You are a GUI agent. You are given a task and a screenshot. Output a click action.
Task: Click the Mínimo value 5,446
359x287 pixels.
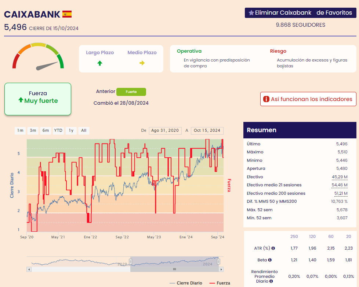pyautogui.click(x=342, y=160)
